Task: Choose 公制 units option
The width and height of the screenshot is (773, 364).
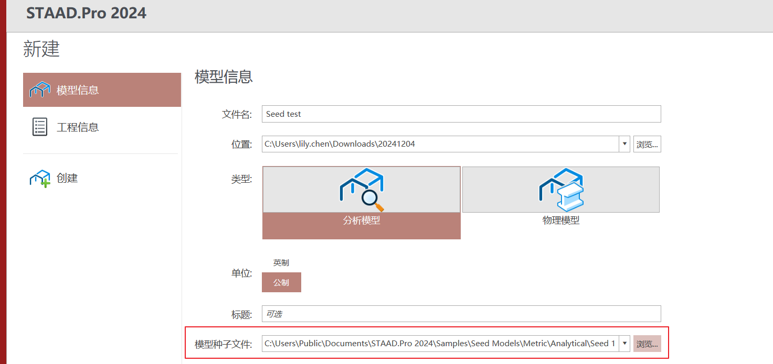Action: click(281, 282)
